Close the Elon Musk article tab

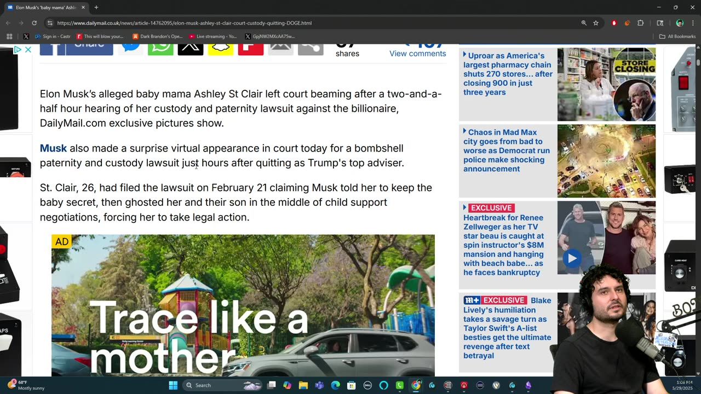click(x=83, y=7)
